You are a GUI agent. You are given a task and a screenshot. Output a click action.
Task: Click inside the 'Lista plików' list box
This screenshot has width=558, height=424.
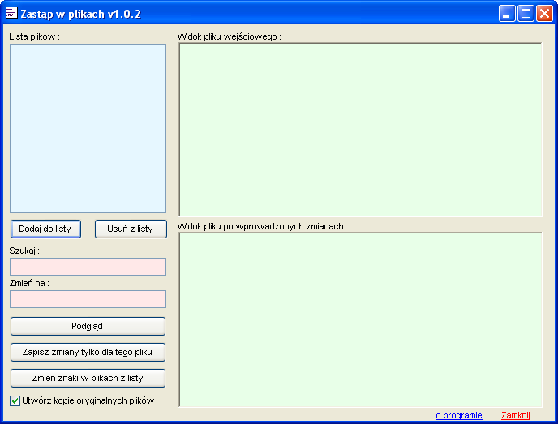88,128
